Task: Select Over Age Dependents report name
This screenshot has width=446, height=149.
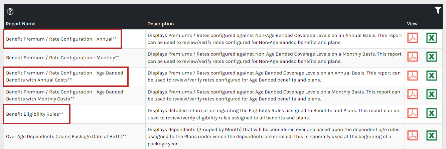Action: pyautogui.click(x=66, y=136)
